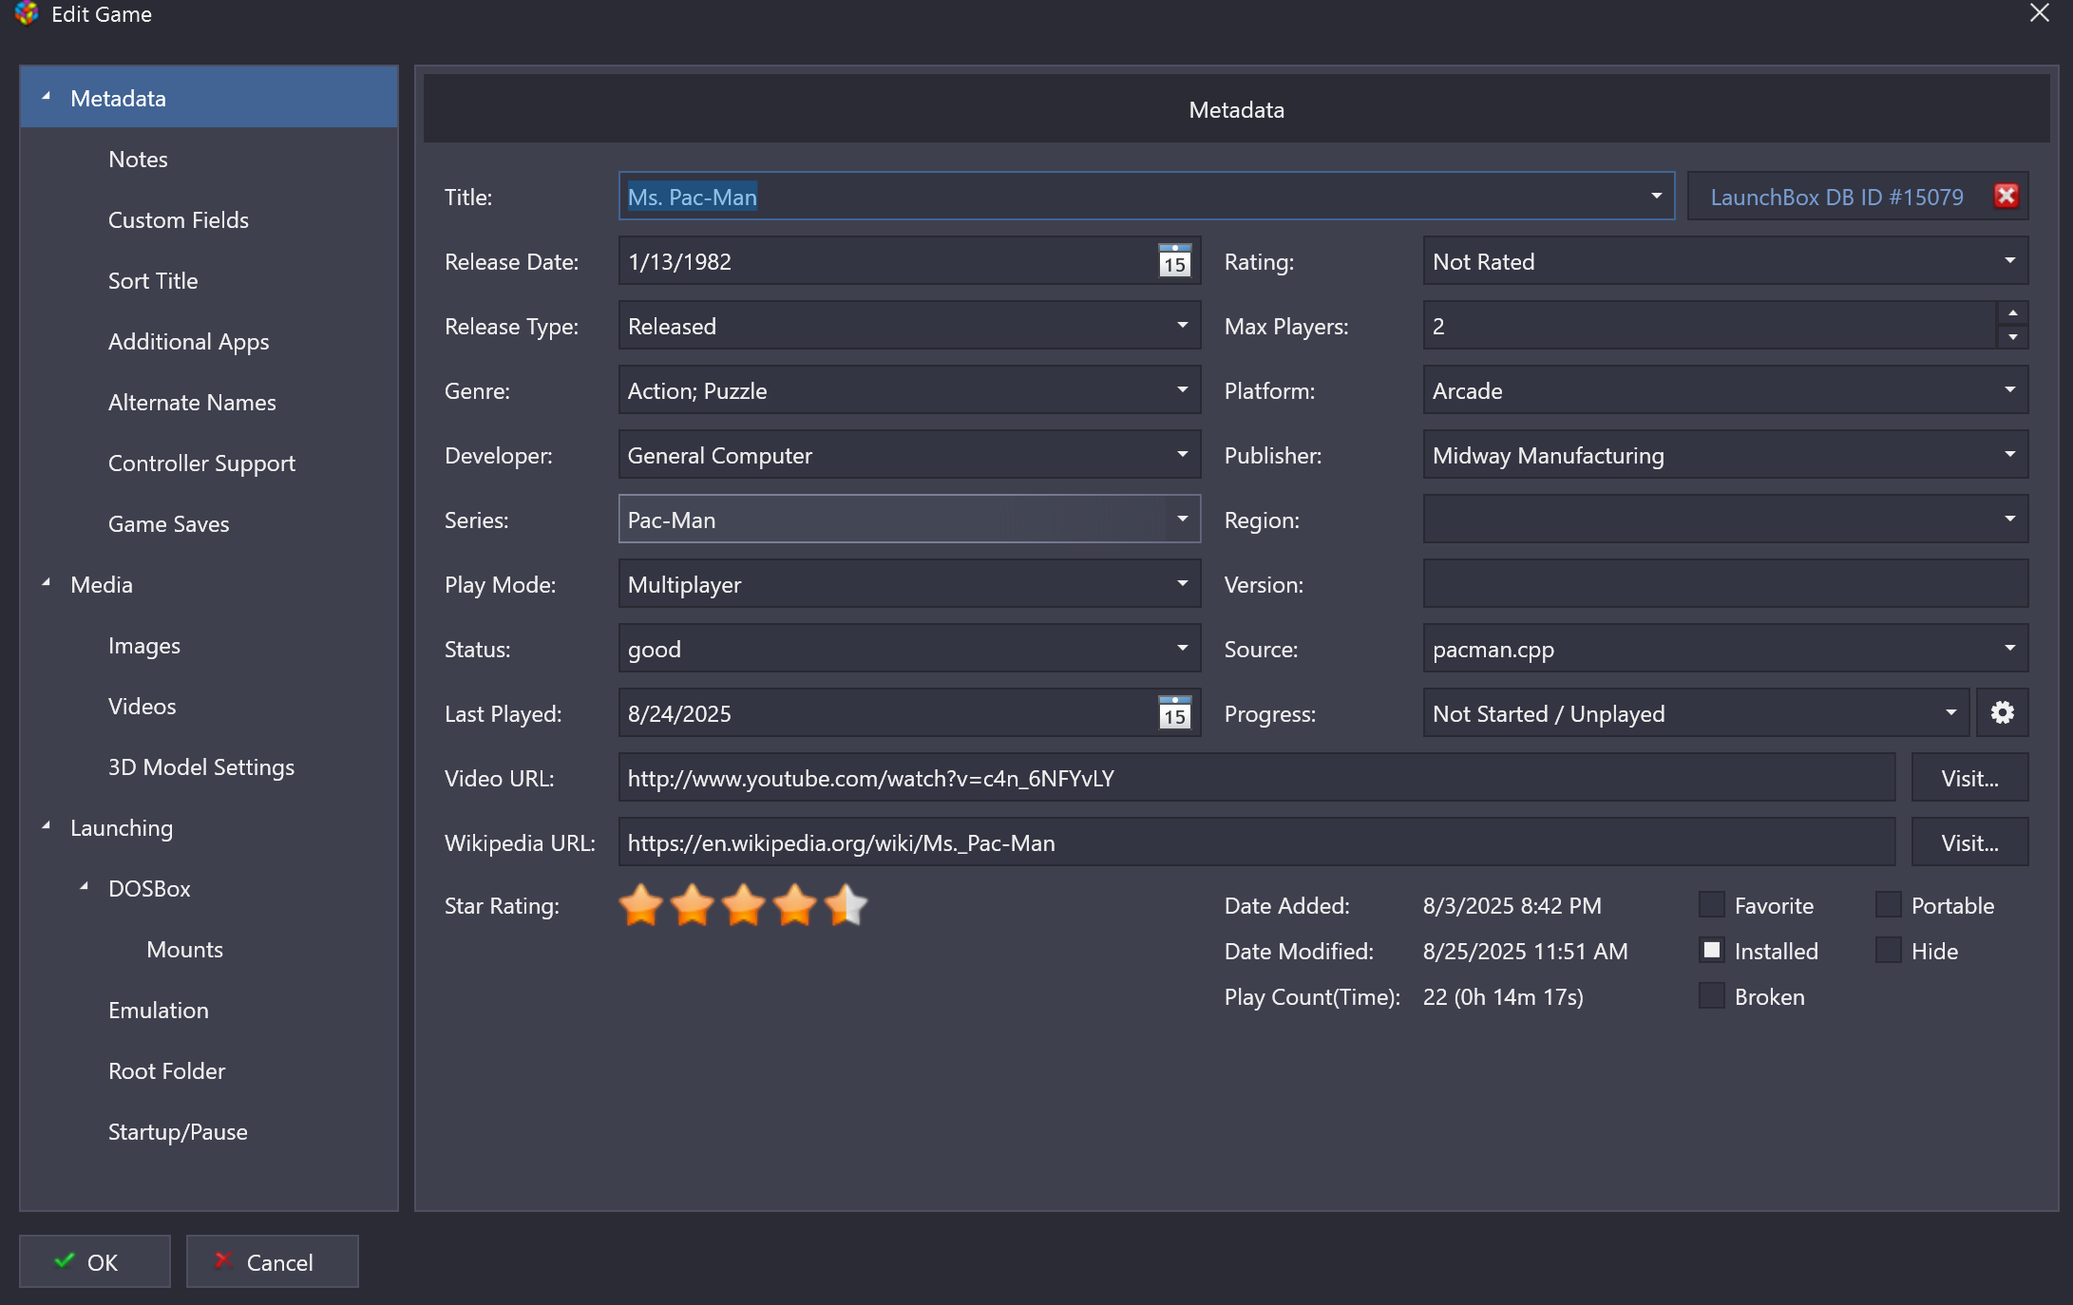Open Mounts under DOSBox
This screenshot has height=1305, width=2073.
point(184,949)
